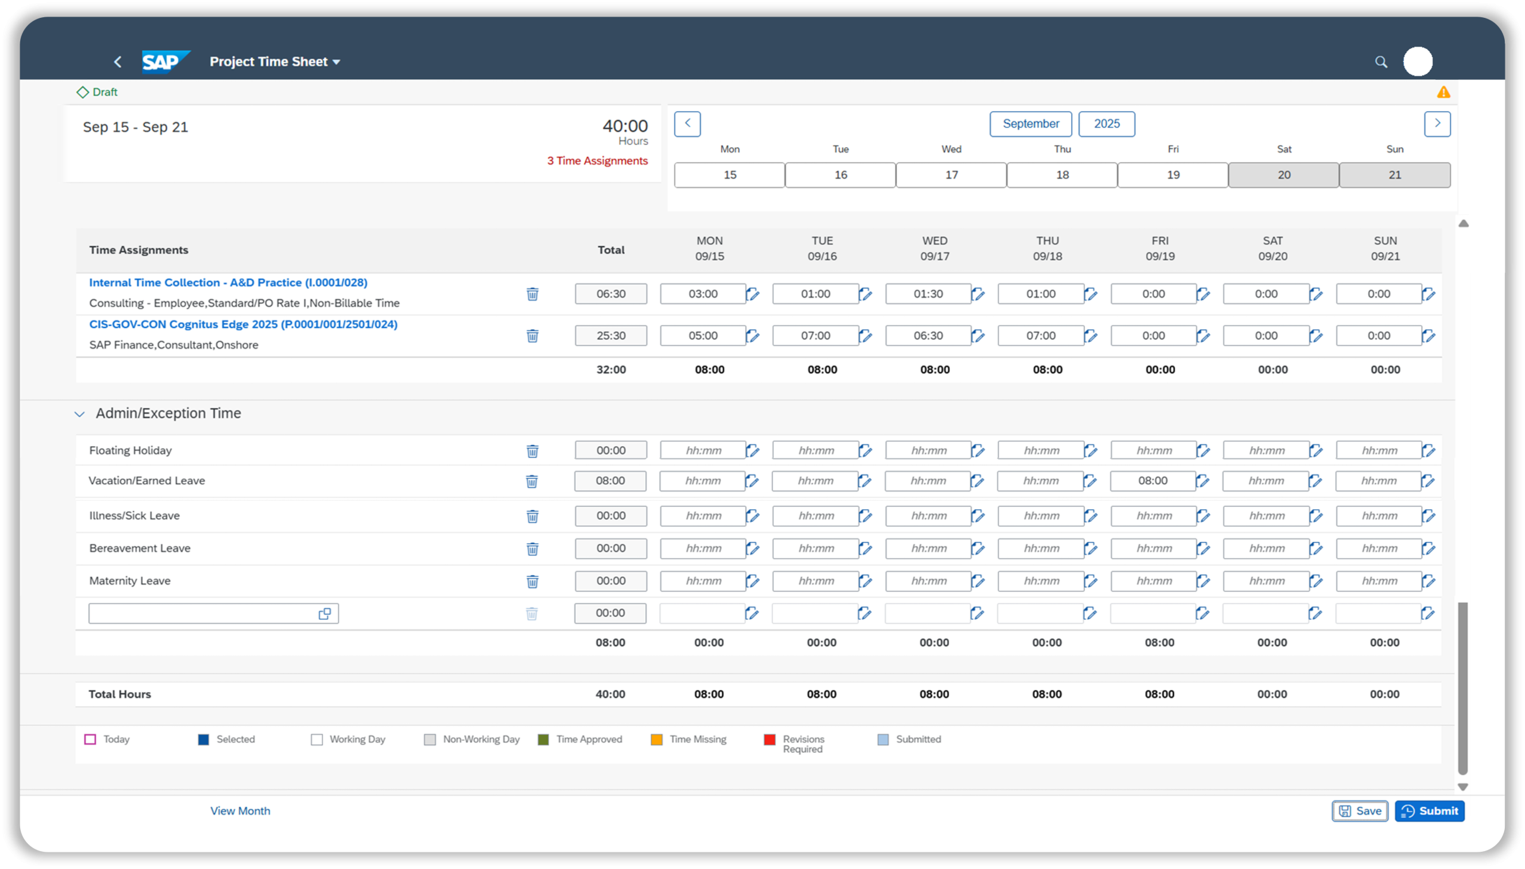The image size is (1525, 869).
Task: Delete the Vacation/Earned Leave row
Action: (x=532, y=481)
